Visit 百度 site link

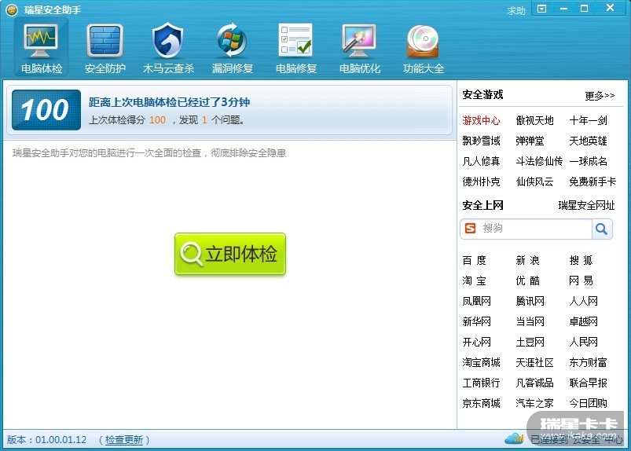474,260
